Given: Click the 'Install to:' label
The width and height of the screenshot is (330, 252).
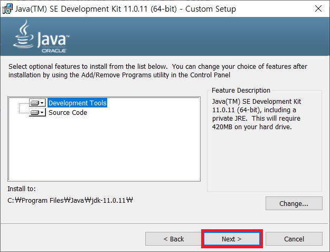Looking at the screenshot, I should click(22, 188).
